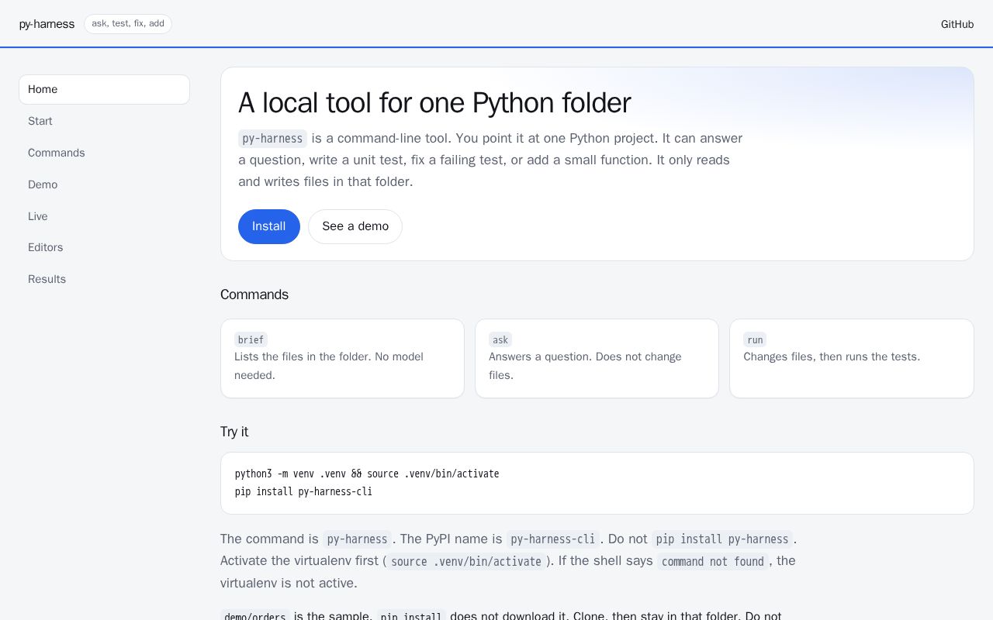Click the 'pip install py-harness' inline code
This screenshot has height=620, width=993.
click(x=721, y=539)
